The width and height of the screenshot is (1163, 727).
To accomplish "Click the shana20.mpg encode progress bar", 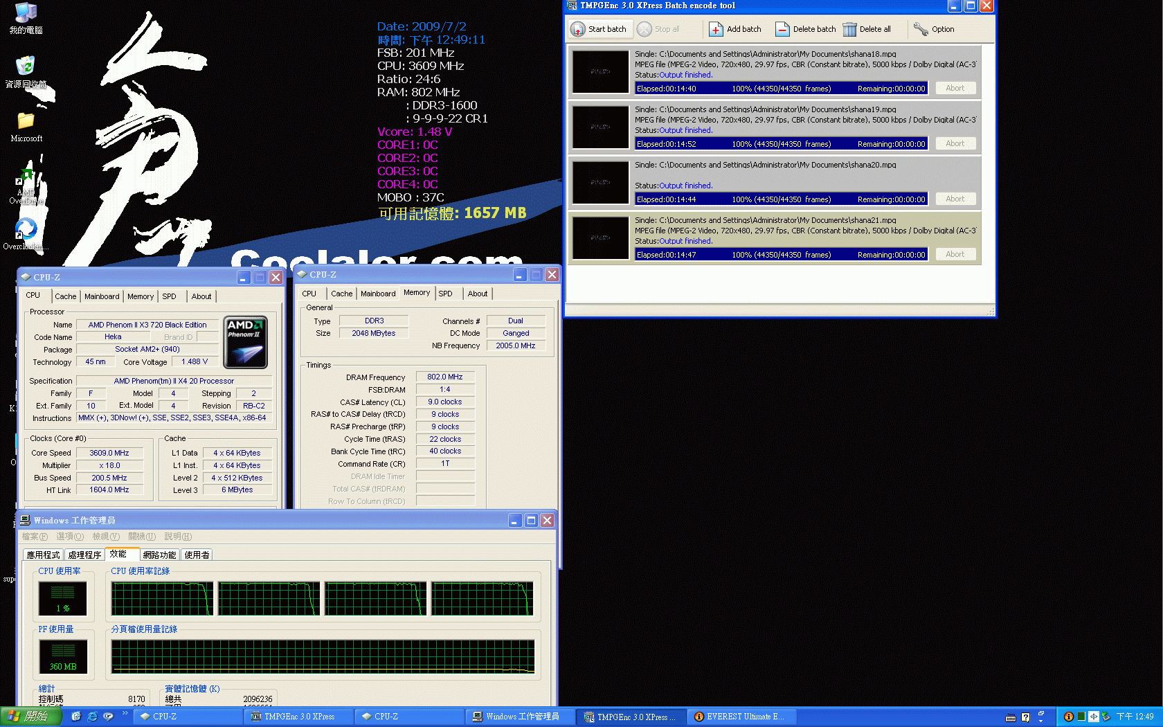I will point(781,199).
